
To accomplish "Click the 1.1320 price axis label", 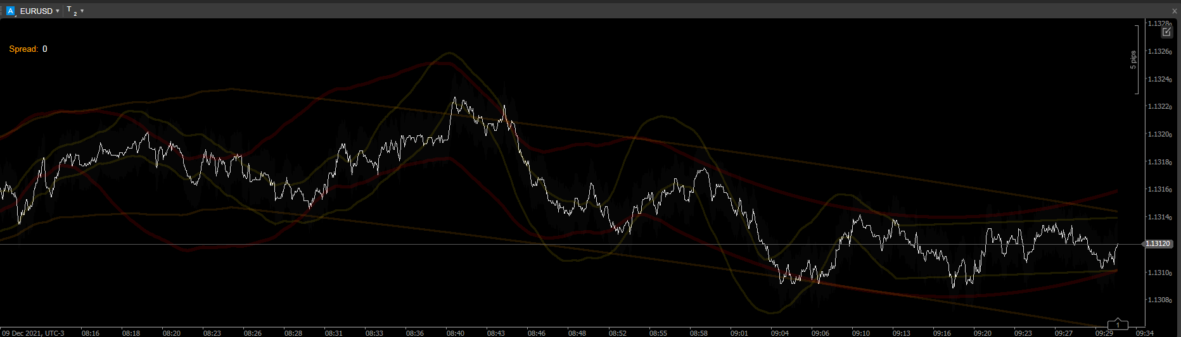I will coord(1159,134).
